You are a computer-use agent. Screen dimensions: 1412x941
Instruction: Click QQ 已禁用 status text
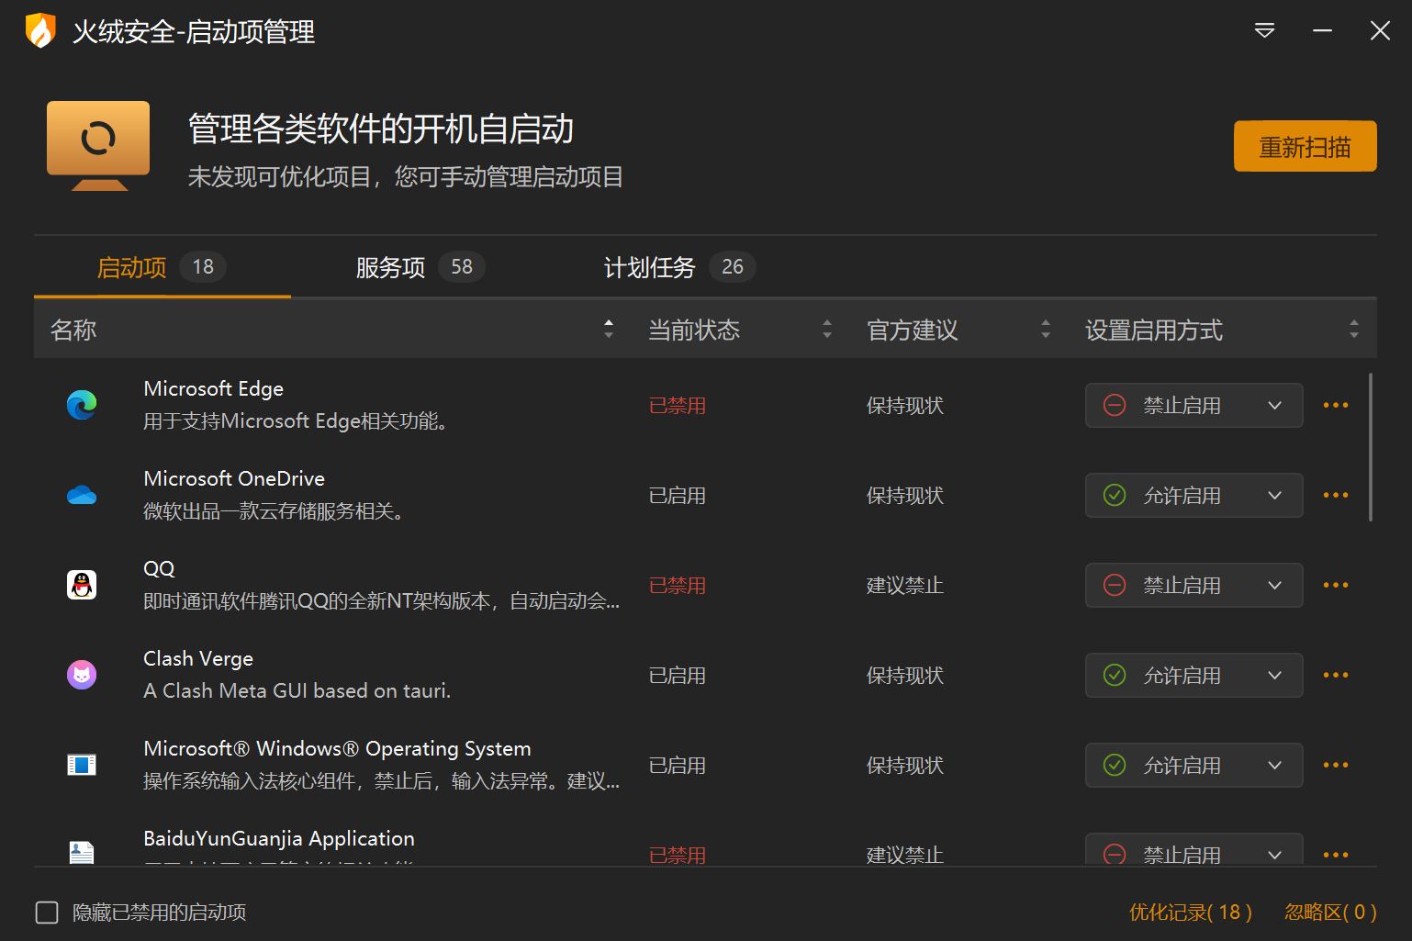(678, 585)
